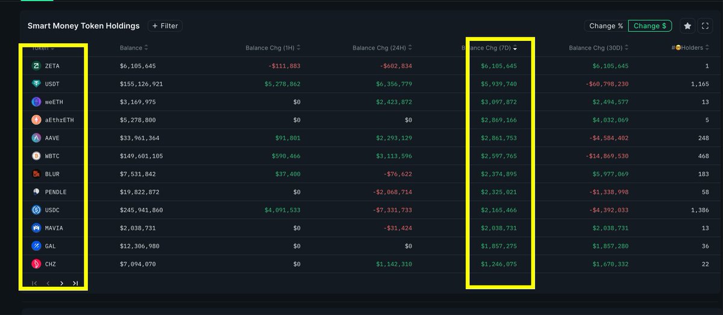The width and height of the screenshot is (723, 315).
Task: Click the aEthrETH token icon
Action: pos(36,120)
